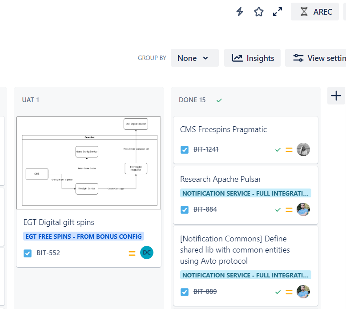This screenshot has height=309, width=346.
Task: Enter full screen with the expand arrows icon
Action: click(278, 12)
